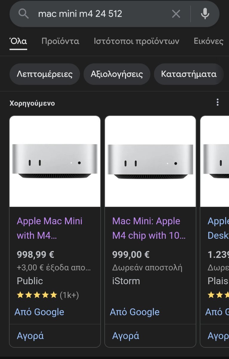Select the Εικόνες tab
The image size is (229, 359).
pos(209,41)
